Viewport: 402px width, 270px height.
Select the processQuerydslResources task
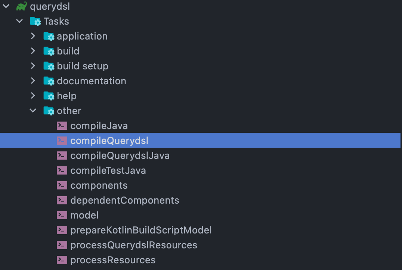coord(134,245)
